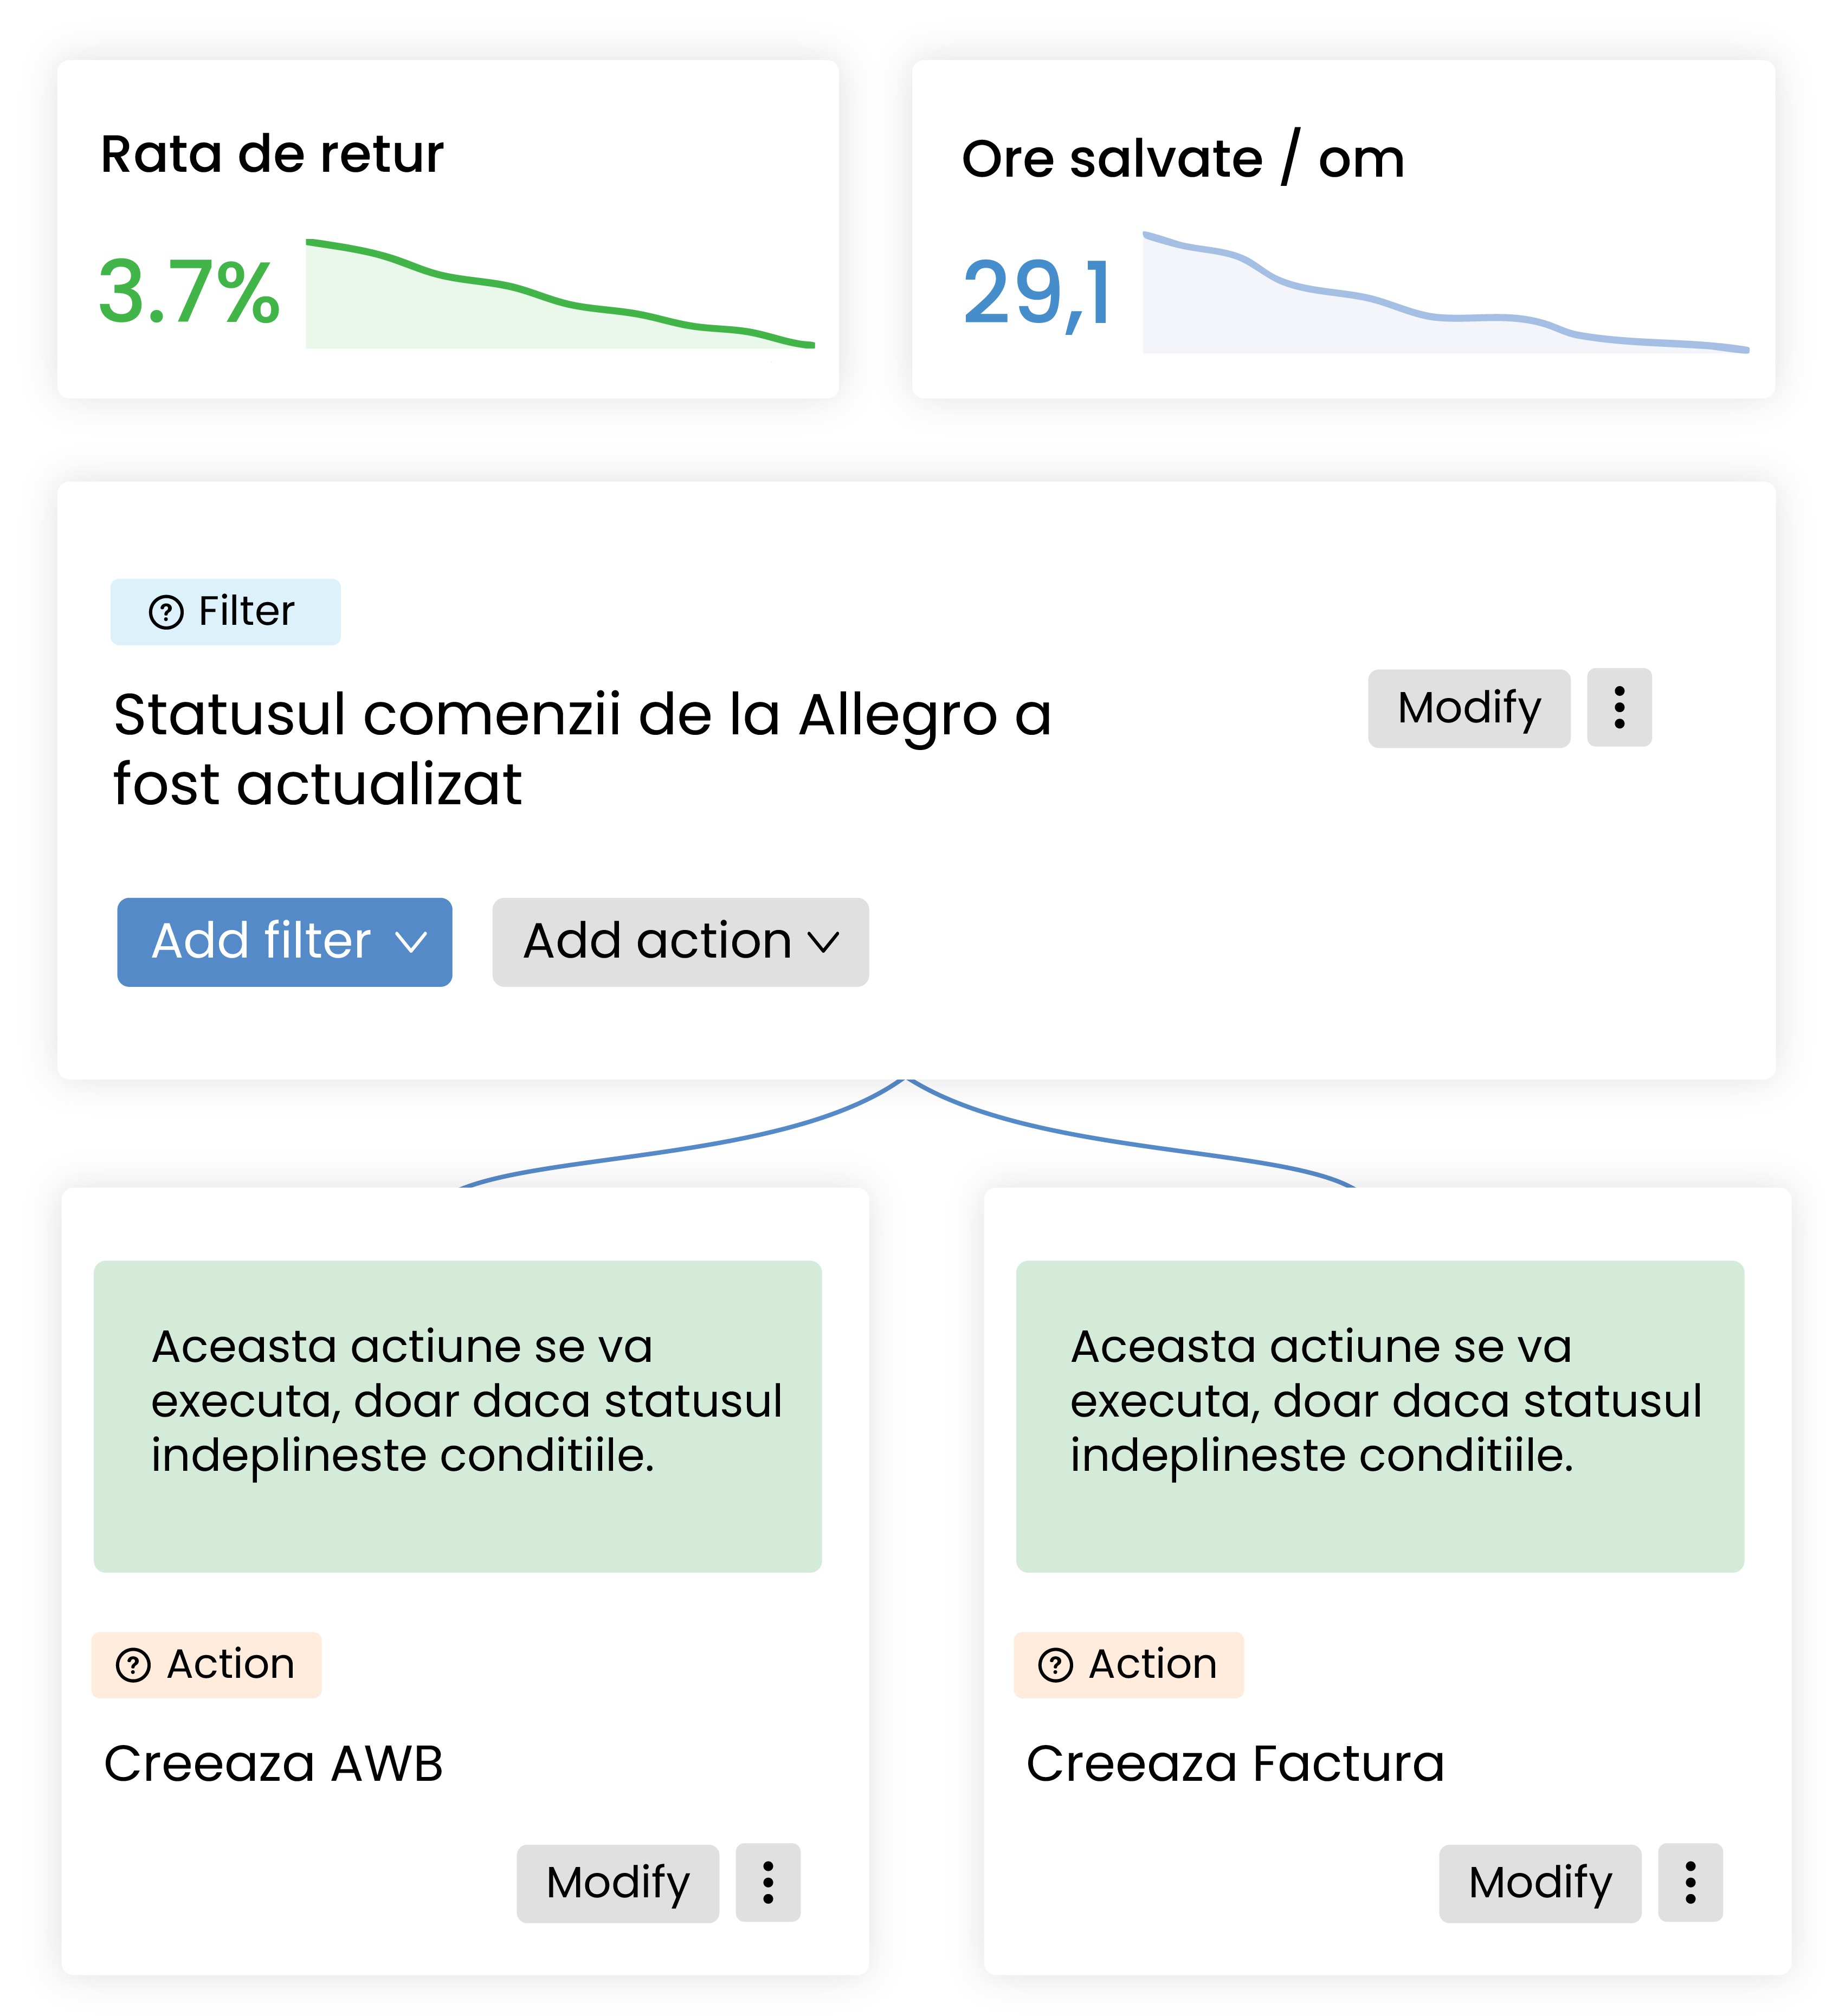The height and width of the screenshot is (2016, 1826).
Task: Click the 3.7% return rate value
Action: [189, 292]
